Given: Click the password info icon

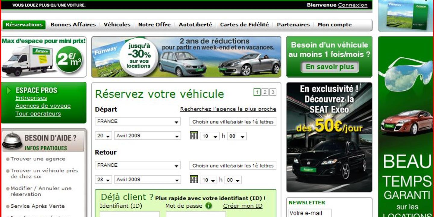Looking at the screenshot, I should click(x=209, y=206).
